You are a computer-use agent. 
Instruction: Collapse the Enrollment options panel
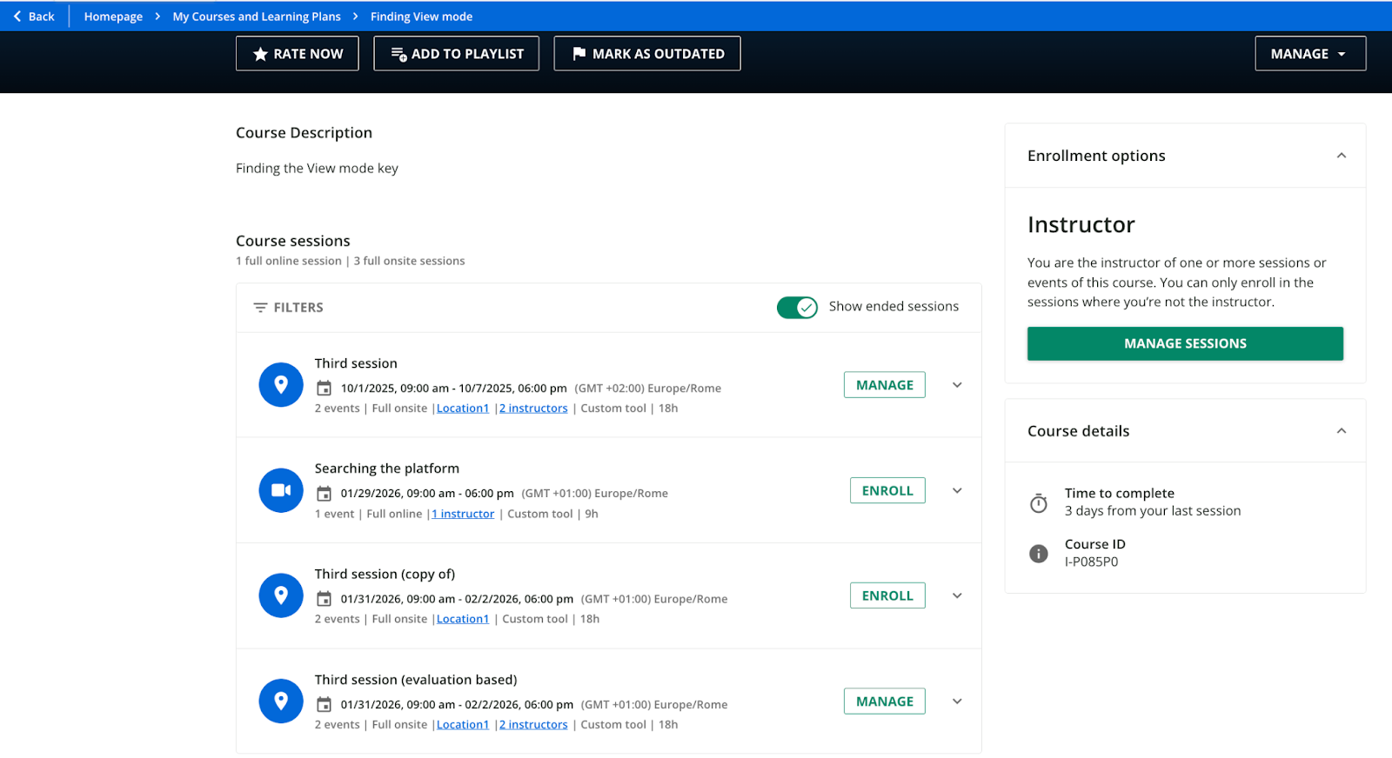[1341, 156]
